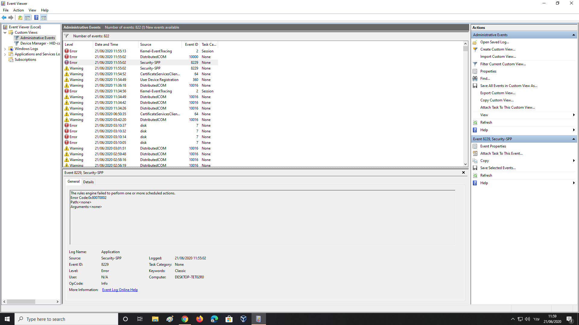
Task: Click the Event Log Online Help link
Action: (x=120, y=289)
